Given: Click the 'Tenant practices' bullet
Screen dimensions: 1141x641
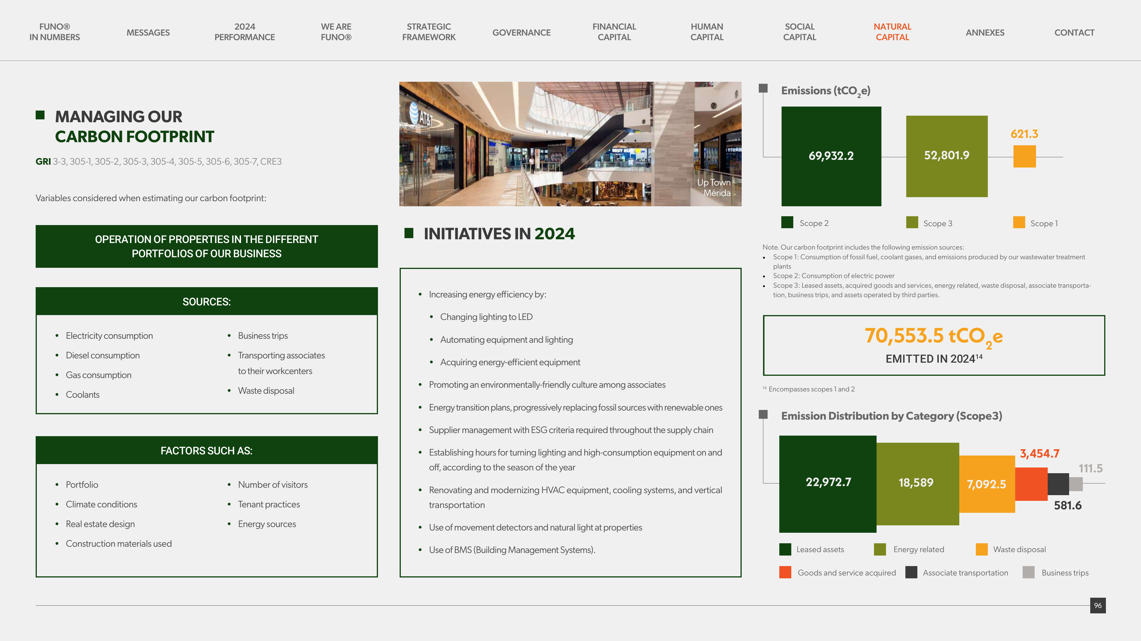Looking at the screenshot, I should pyautogui.click(x=269, y=504).
